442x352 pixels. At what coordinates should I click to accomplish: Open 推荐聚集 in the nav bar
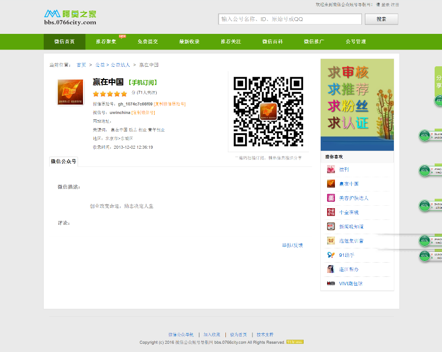(x=106, y=42)
